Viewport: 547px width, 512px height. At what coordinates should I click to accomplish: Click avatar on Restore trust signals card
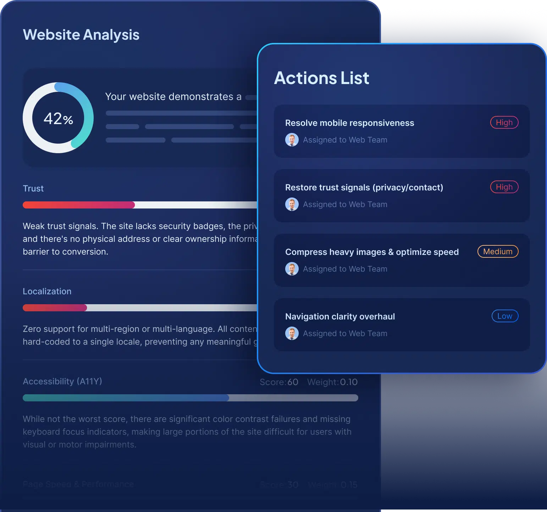click(292, 204)
